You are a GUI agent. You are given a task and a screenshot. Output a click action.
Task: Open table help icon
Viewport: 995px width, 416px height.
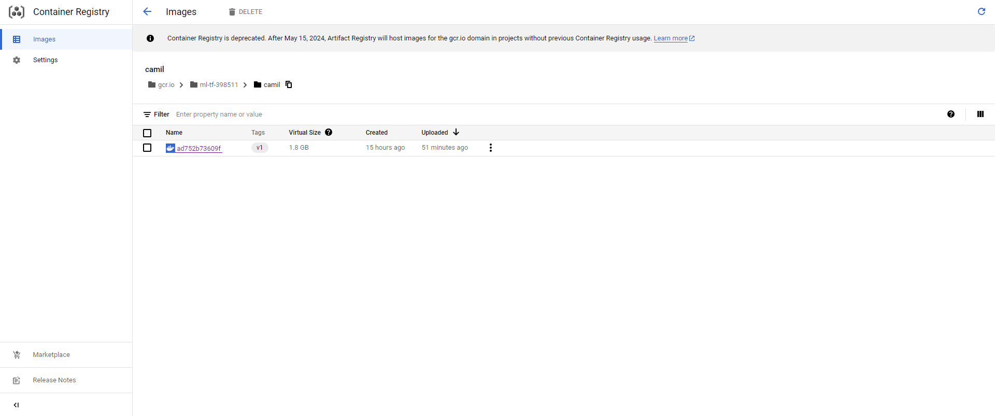click(951, 114)
